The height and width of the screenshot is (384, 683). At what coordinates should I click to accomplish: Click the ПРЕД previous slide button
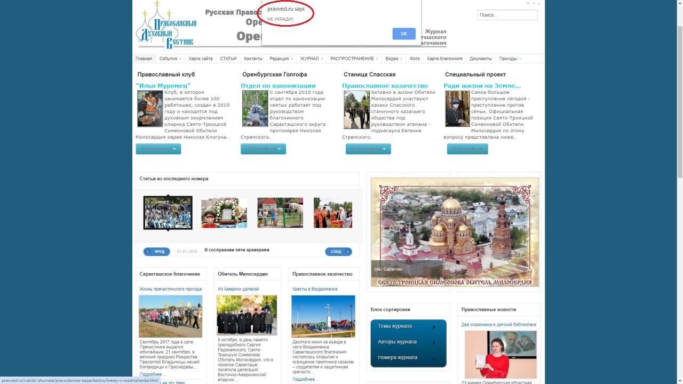coord(157,251)
